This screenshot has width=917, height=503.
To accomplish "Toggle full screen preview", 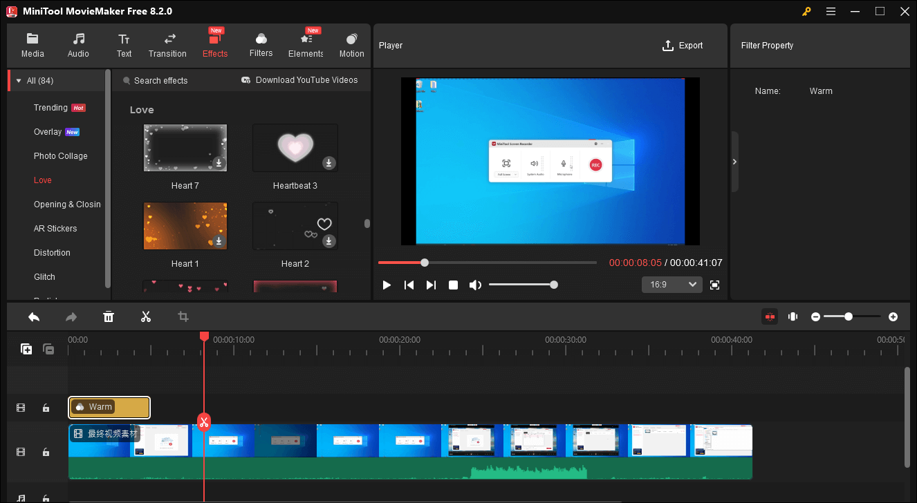I will coord(715,285).
